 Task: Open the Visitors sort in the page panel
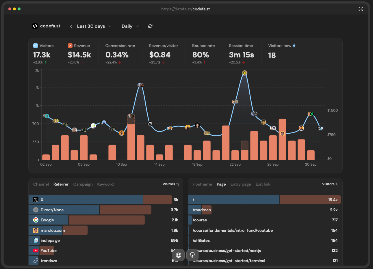tap(331, 184)
